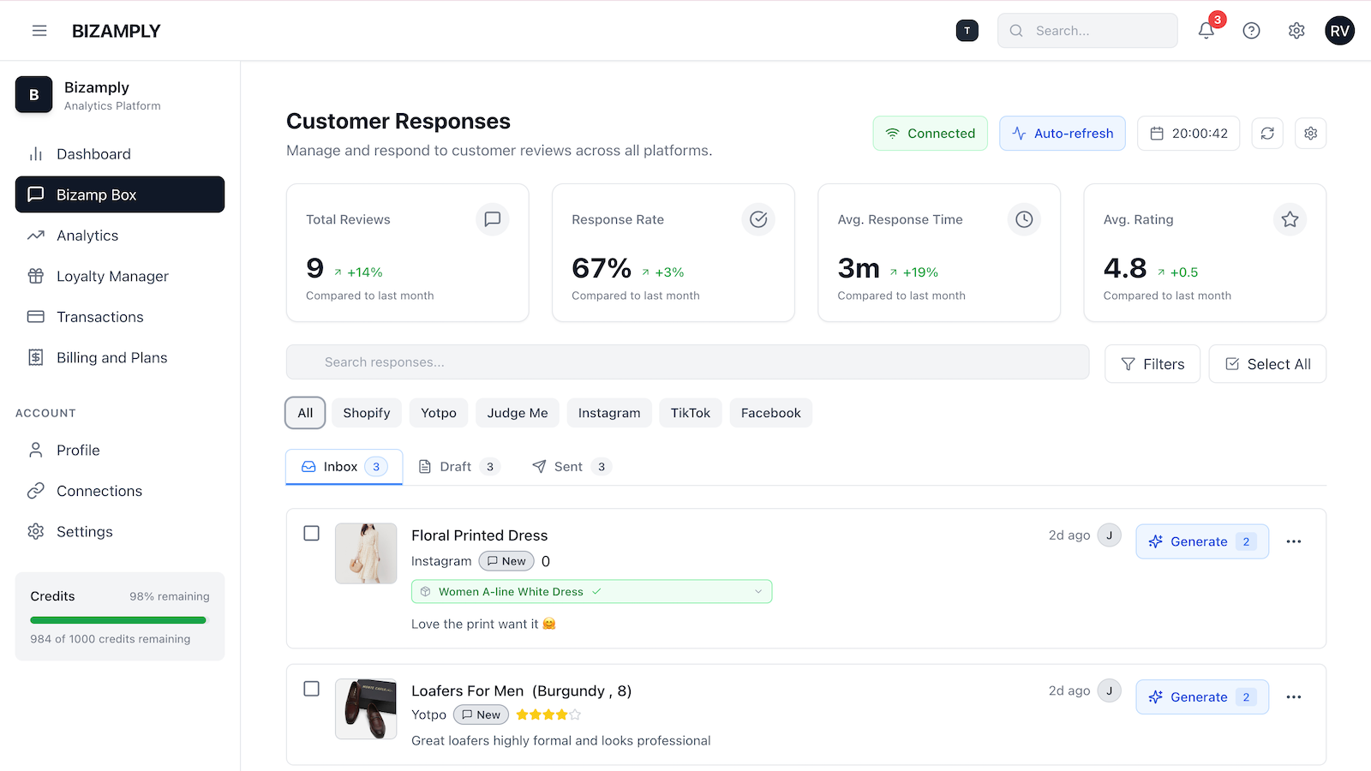Image resolution: width=1371 pixels, height=771 pixels.
Task: Select the Analytics sidebar icon
Action: 35,235
